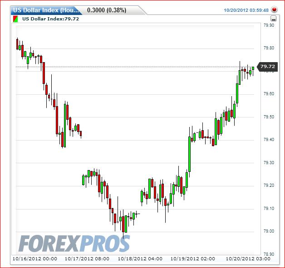Select the US Dollar Index tab

point(46,10)
